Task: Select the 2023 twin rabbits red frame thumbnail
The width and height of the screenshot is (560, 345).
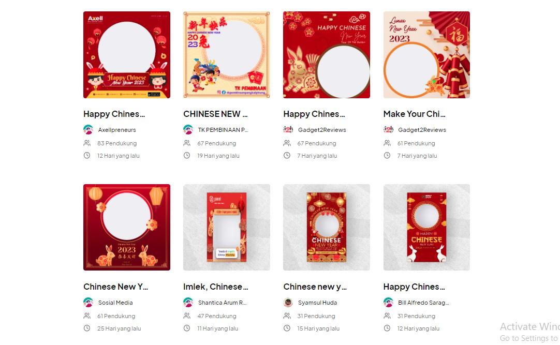Action: [127, 227]
